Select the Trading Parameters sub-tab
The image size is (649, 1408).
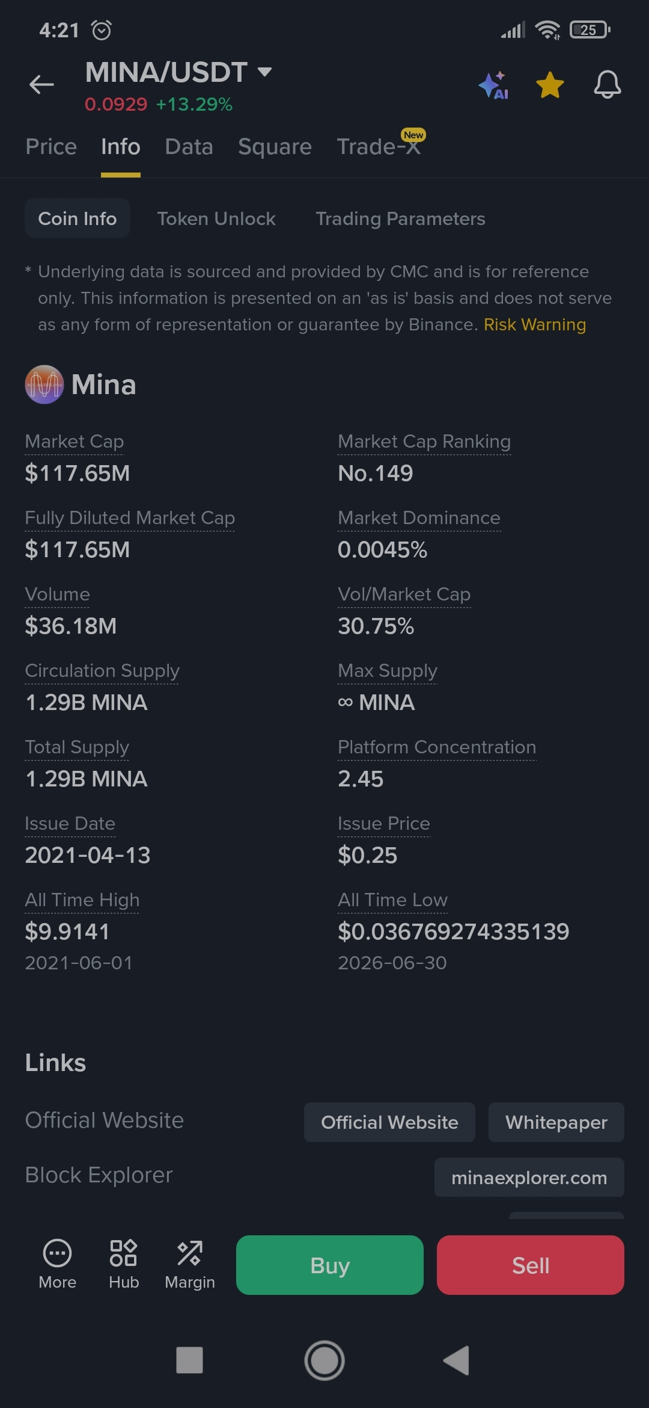click(x=400, y=218)
